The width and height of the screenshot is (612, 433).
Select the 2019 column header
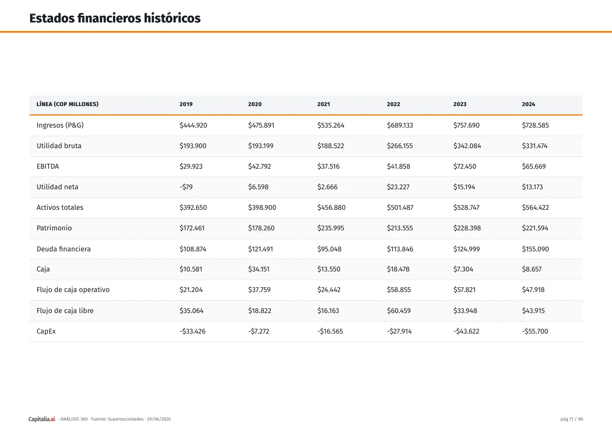pos(186,104)
